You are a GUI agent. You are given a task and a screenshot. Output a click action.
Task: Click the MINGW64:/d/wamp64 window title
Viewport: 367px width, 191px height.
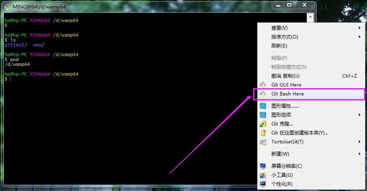[x=39, y=7]
